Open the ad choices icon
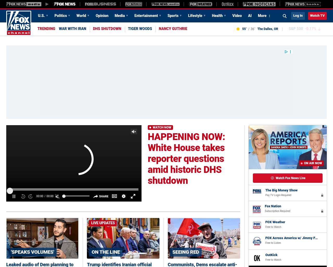The width and height of the screenshot is (333, 267). [x=286, y=52]
